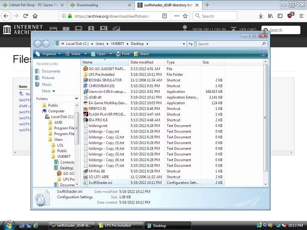Open Organize menu dropdown
The image size is (307, 230).
[48, 54]
